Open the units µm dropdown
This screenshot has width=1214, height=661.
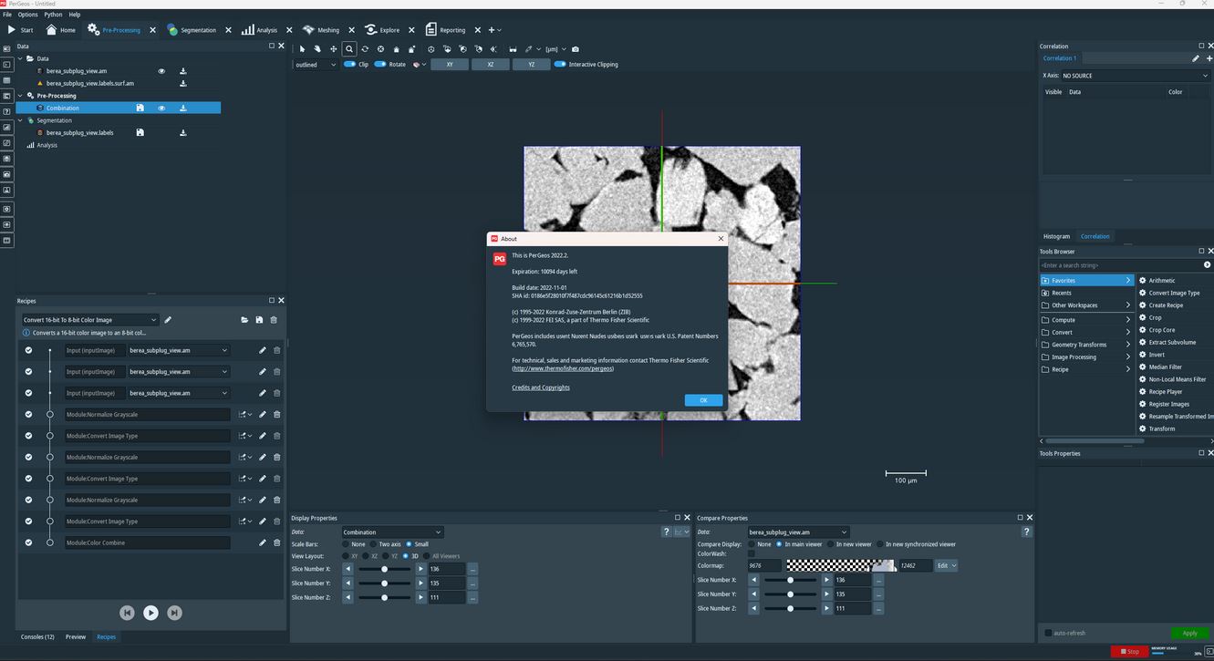pos(555,49)
